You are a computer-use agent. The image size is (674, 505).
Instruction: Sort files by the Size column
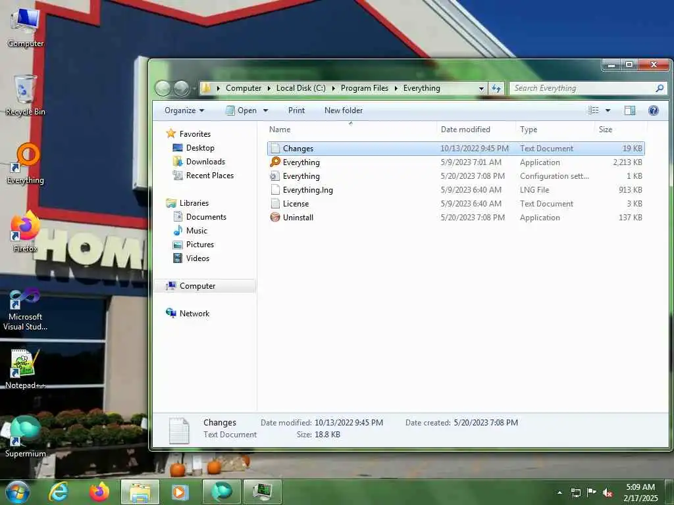coord(621,130)
